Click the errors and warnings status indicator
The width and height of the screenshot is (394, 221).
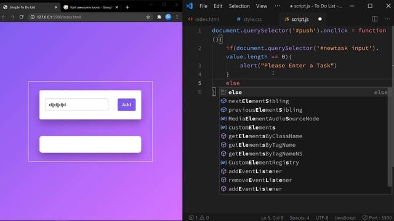[199, 217]
